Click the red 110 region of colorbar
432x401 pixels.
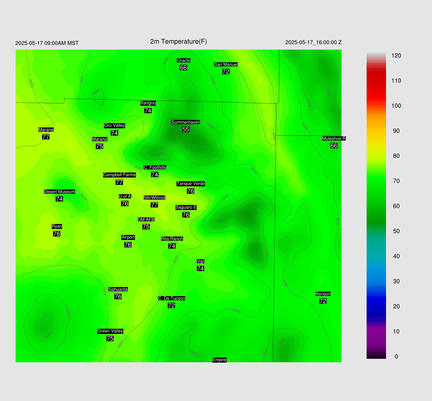click(376, 81)
